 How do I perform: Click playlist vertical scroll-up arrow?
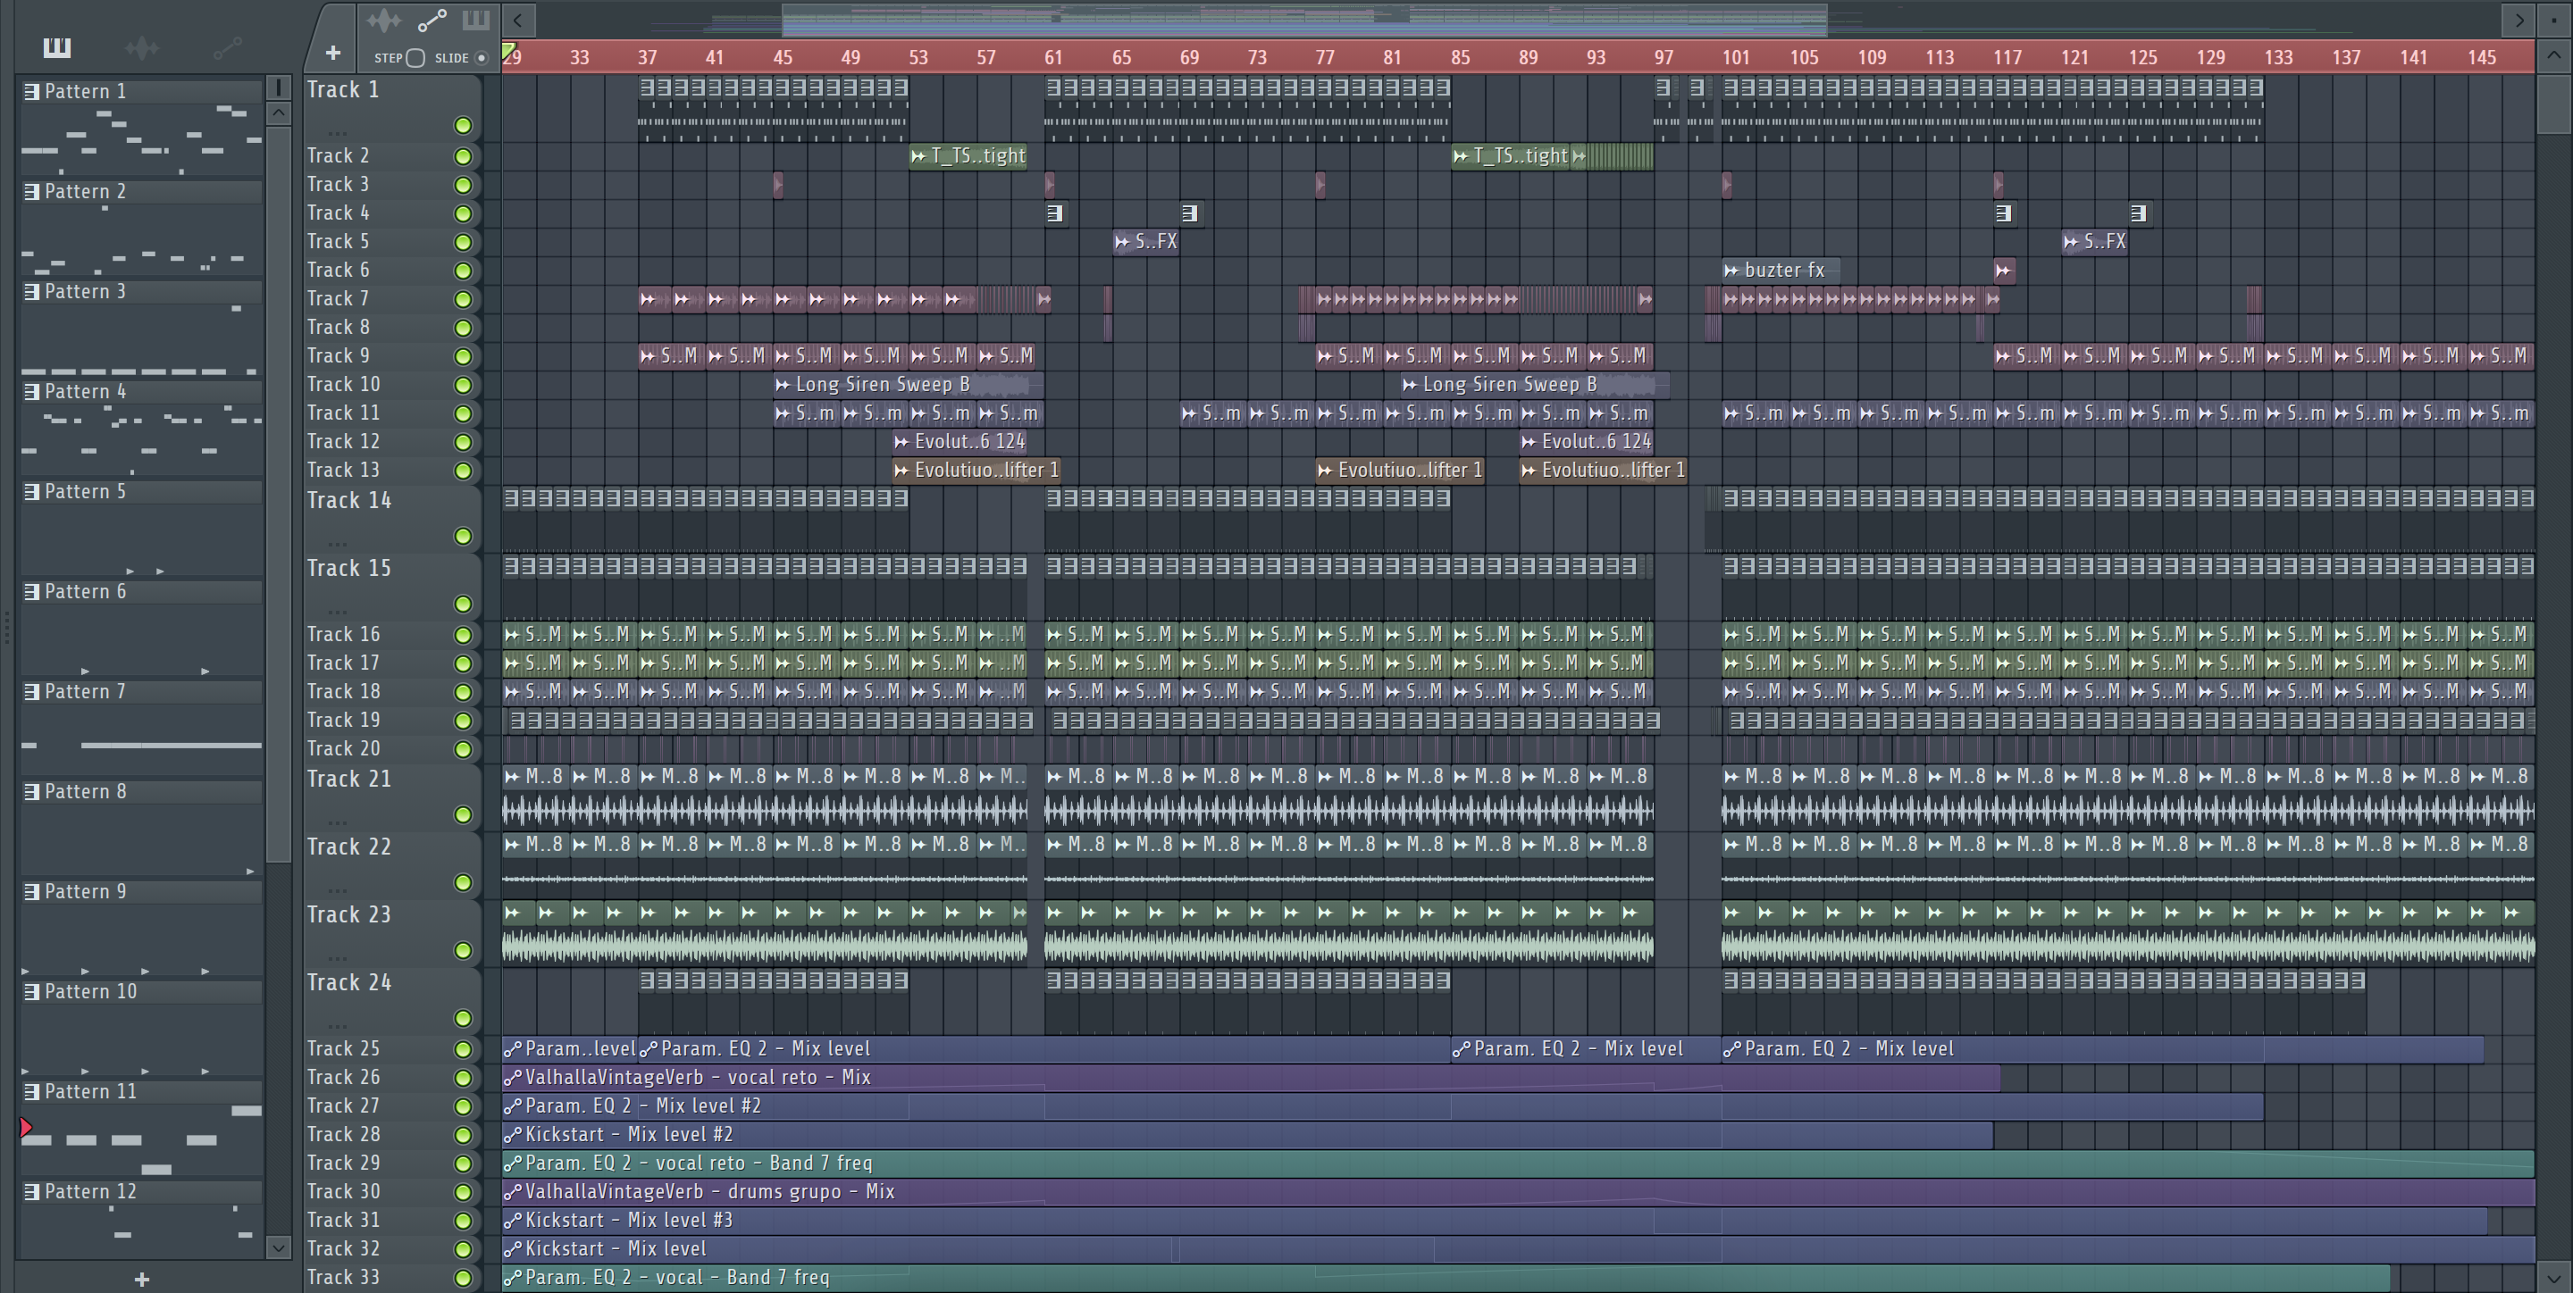point(2553,56)
